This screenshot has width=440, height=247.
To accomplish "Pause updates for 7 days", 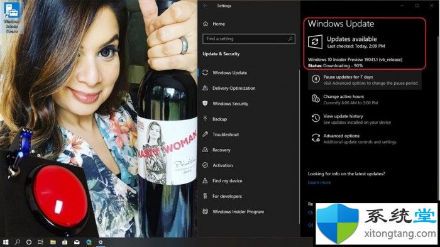I will (365, 80).
